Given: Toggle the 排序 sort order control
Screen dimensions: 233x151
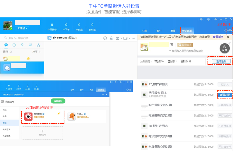Looking at the screenshot, I should coord(36,52).
